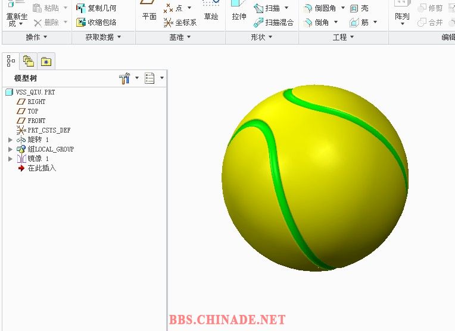Select the Round (倒圆角) tool

click(x=319, y=8)
